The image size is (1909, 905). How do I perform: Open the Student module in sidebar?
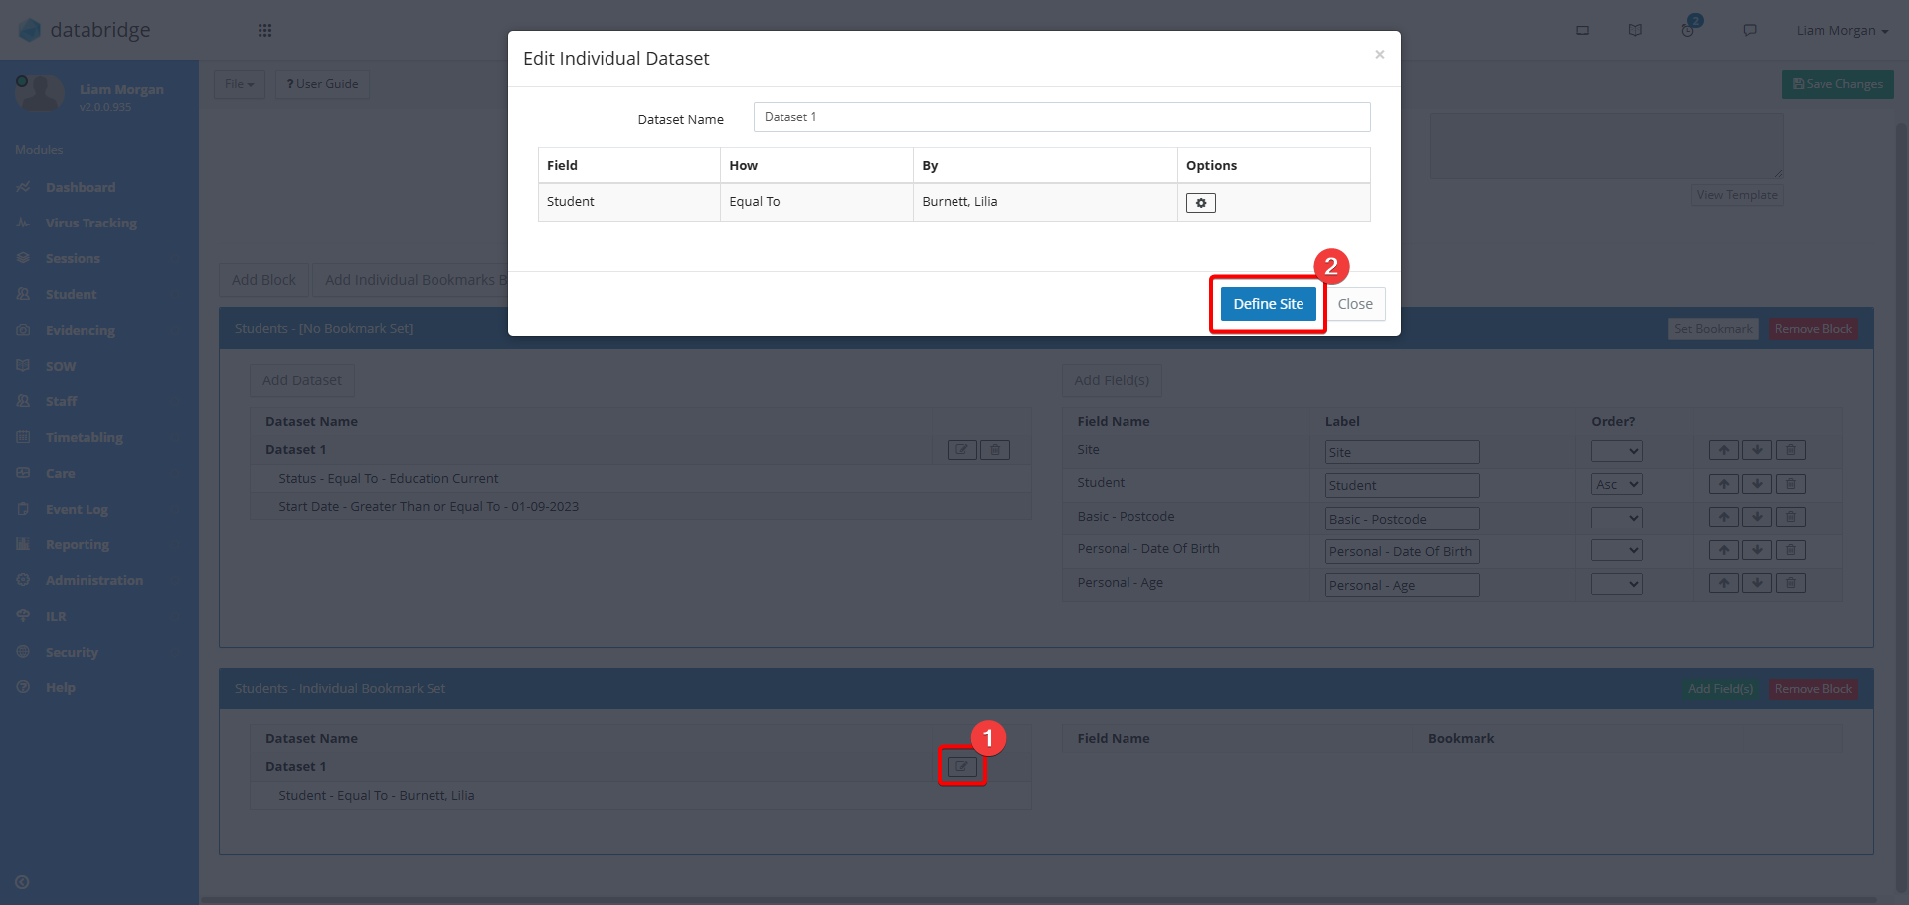coord(71,294)
